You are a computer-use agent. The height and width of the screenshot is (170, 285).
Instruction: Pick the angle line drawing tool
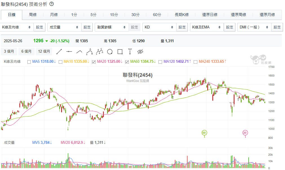(x=79, y=52)
